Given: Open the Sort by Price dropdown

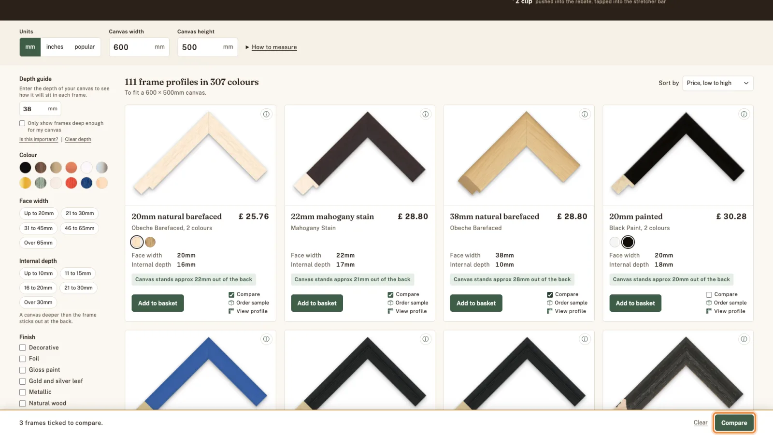Looking at the screenshot, I should (x=717, y=83).
